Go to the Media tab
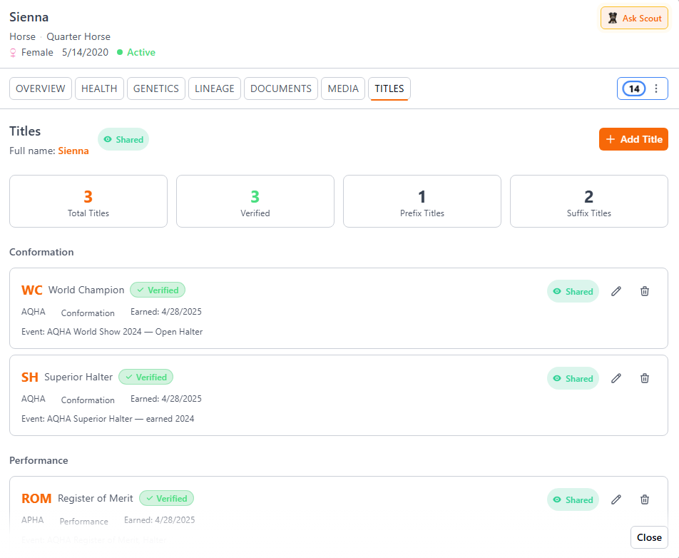The image size is (679, 558). click(343, 88)
